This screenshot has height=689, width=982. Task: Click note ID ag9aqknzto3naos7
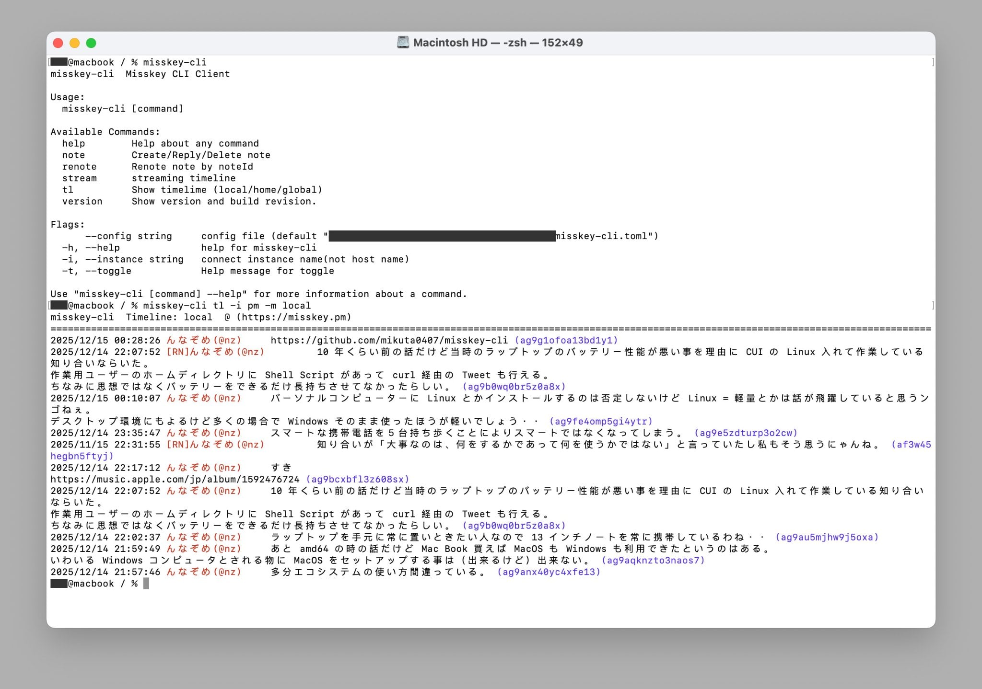click(x=653, y=560)
